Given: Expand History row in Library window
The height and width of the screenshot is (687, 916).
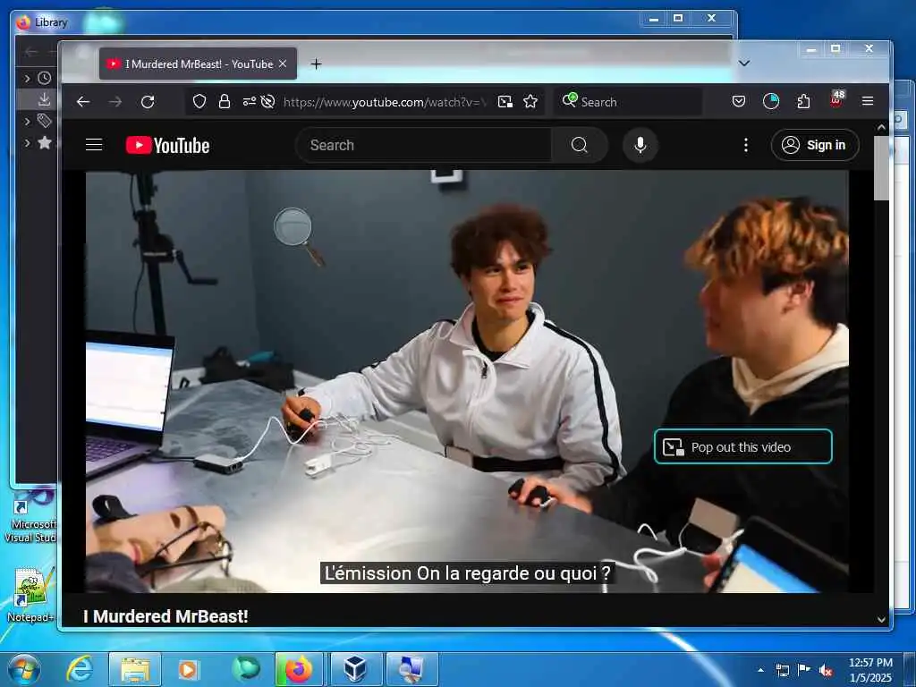Looking at the screenshot, I should tap(27, 78).
